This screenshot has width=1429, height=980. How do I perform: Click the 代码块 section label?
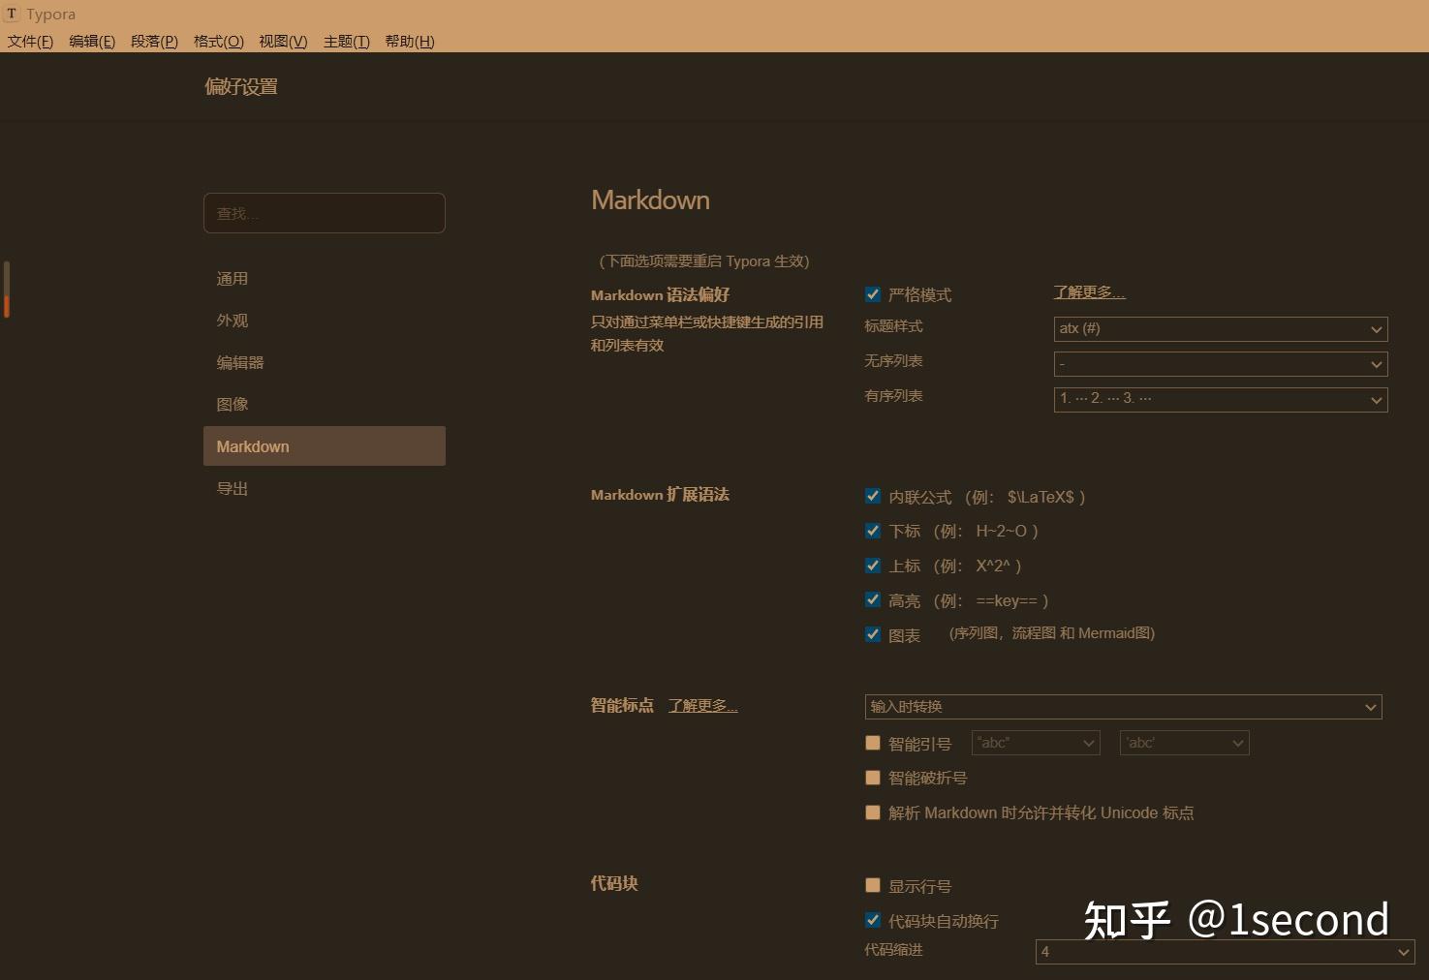point(614,883)
